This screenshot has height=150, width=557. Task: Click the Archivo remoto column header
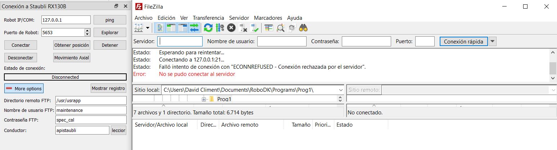tap(251, 125)
